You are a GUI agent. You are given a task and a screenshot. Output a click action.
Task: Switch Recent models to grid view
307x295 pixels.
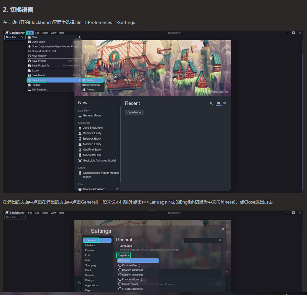click(219, 103)
